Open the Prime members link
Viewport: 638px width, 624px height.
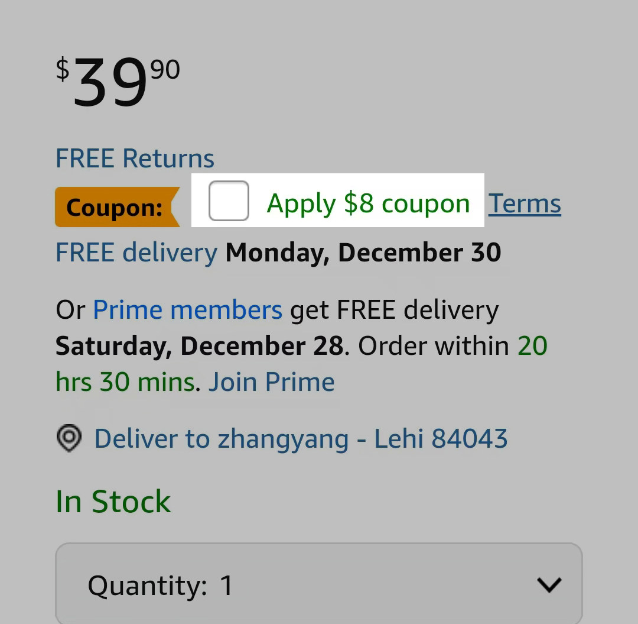(187, 310)
